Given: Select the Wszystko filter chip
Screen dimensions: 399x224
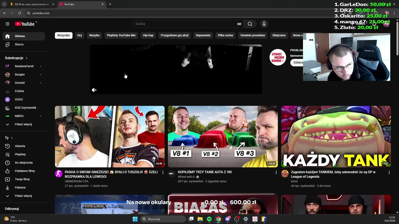Looking at the screenshot, I should tap(64, 35).
